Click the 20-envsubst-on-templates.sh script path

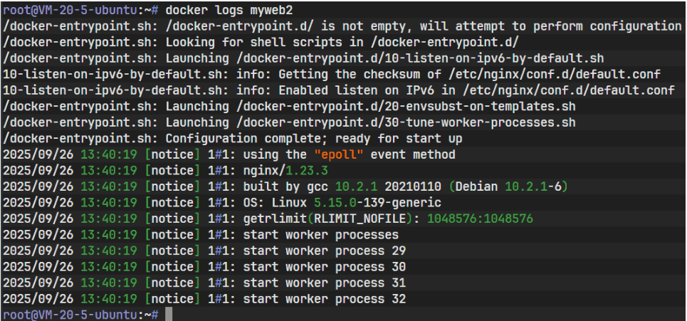(x=414, y=107)
